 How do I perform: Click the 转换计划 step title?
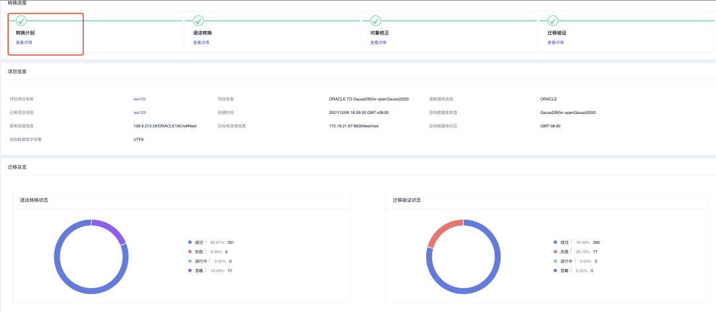(x=25, y=33)
